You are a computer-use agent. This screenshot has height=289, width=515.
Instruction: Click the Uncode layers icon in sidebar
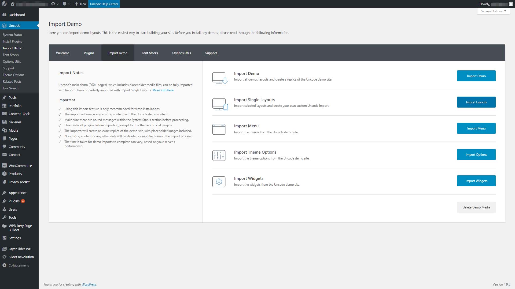pos(4,26)
